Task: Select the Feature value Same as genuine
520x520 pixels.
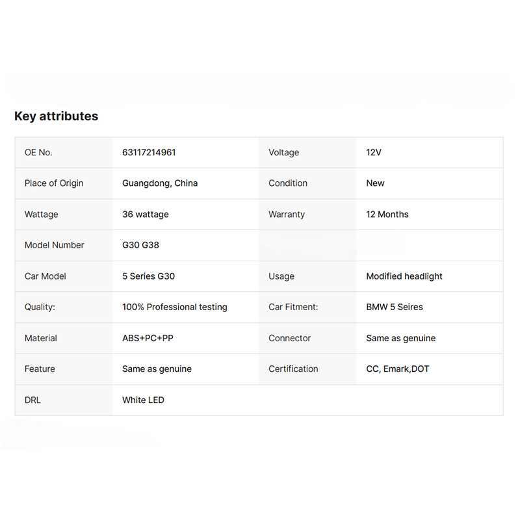Action: 157,369
